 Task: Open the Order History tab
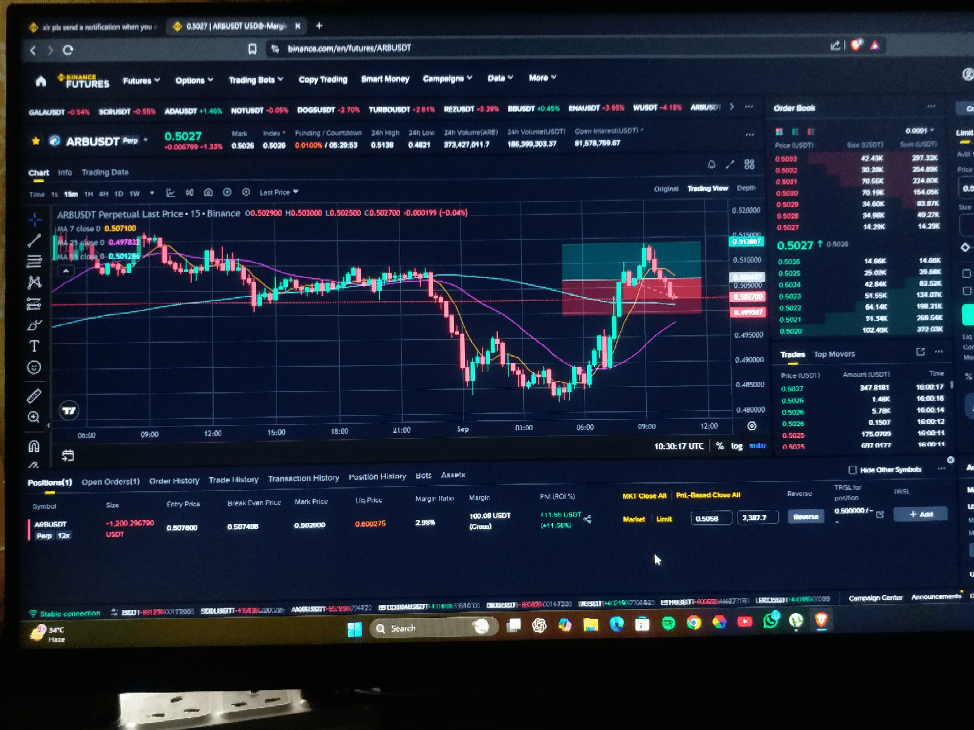click(x=174, y=481)
